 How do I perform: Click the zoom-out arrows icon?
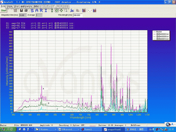(61, 10)
